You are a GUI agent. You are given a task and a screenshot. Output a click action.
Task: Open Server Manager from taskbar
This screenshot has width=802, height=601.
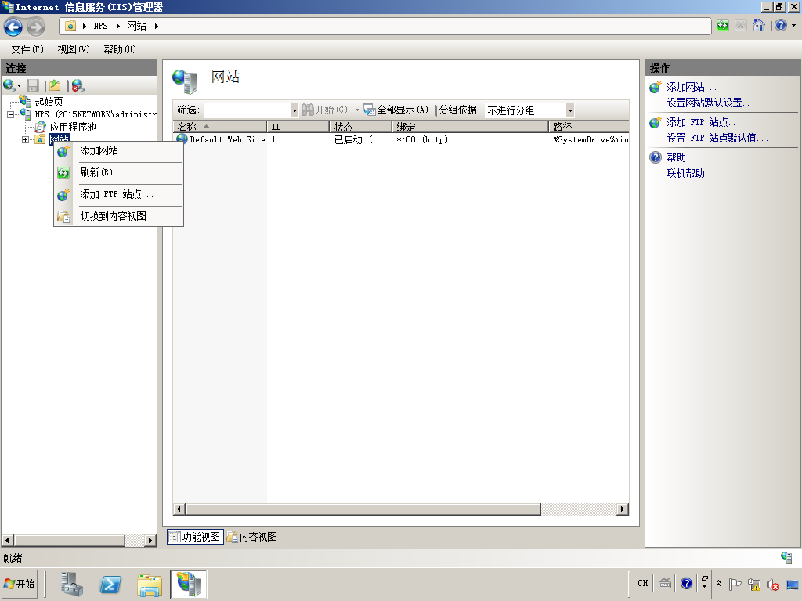click(71, 584)
